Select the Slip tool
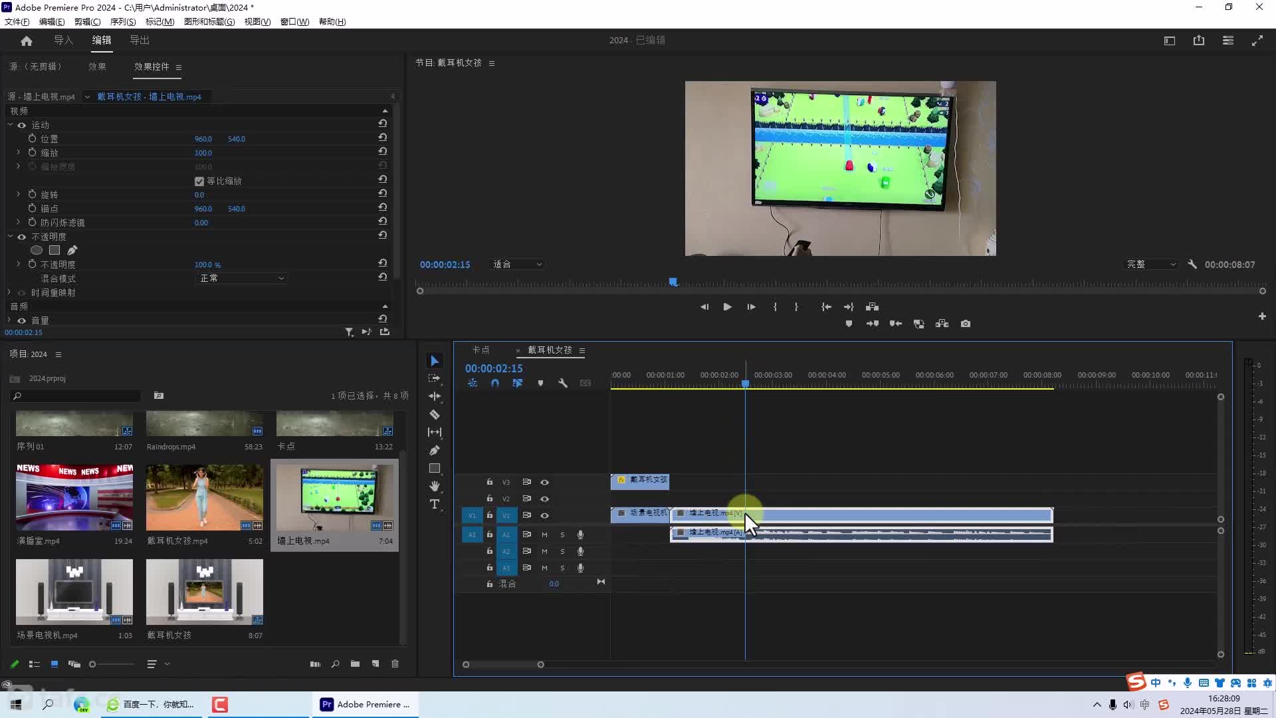The width and height of the screenshot is (1276, 718). pos(435,432)
